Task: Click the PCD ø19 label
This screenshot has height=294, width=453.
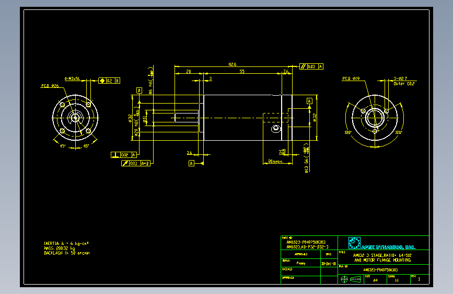Action: pos(351,78)
